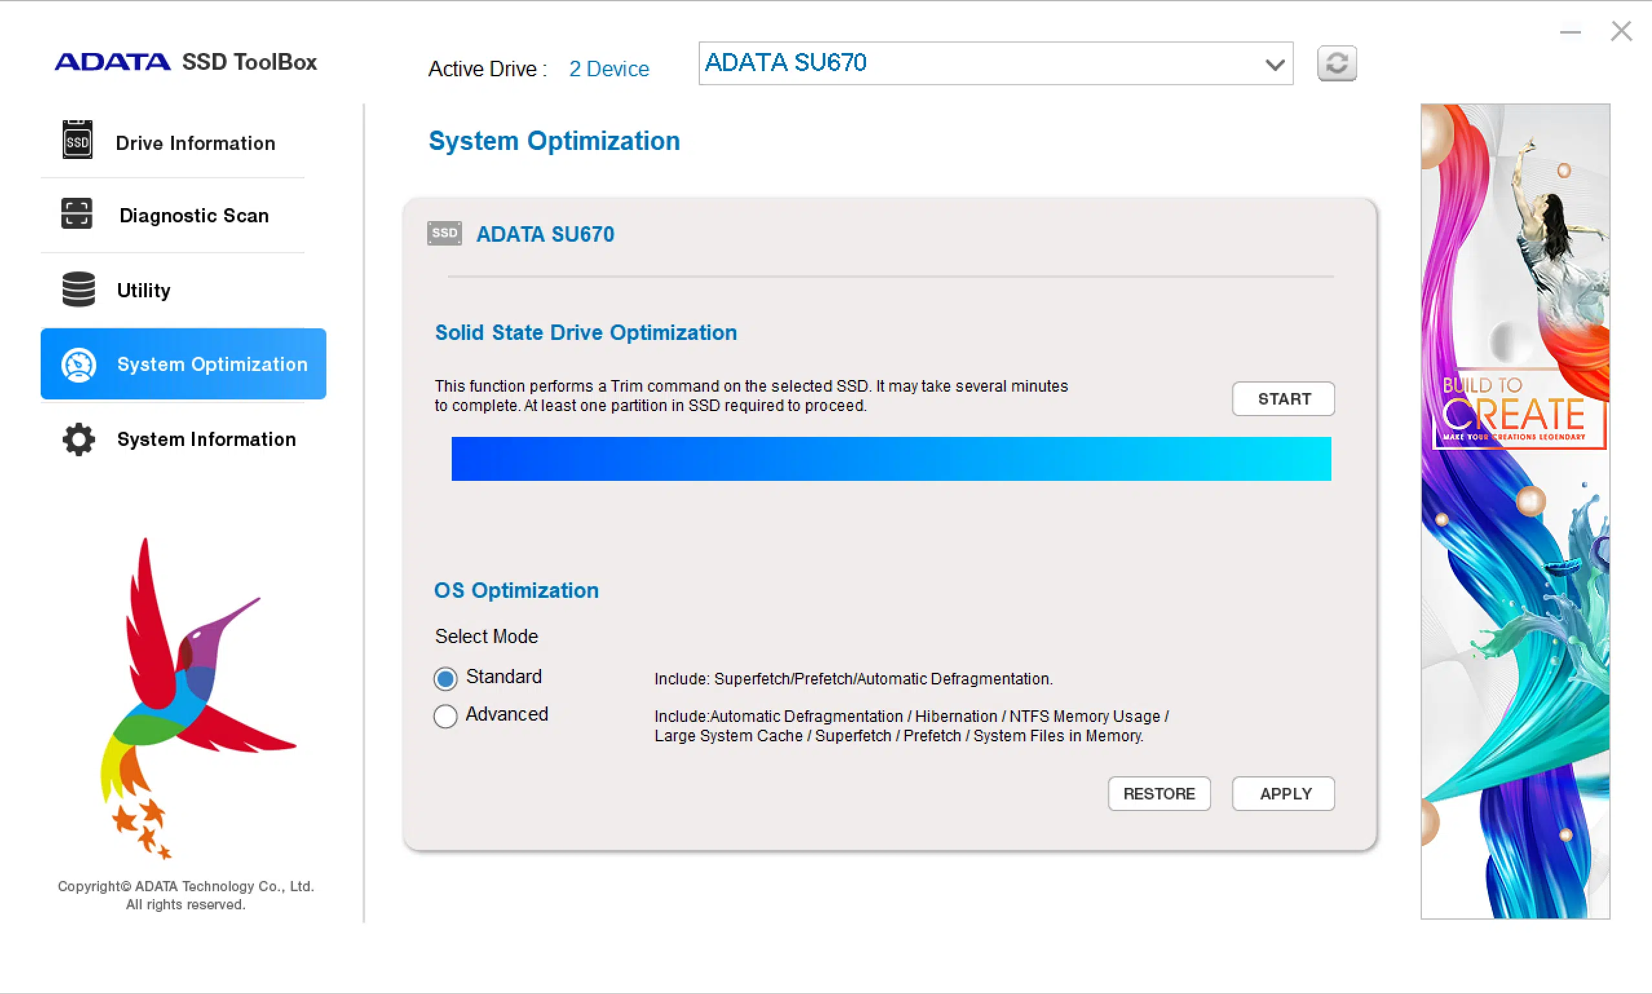Refresh the drive list
Image resolution: width=1652 pixels, height=994 pixels.
[1337, 63]
